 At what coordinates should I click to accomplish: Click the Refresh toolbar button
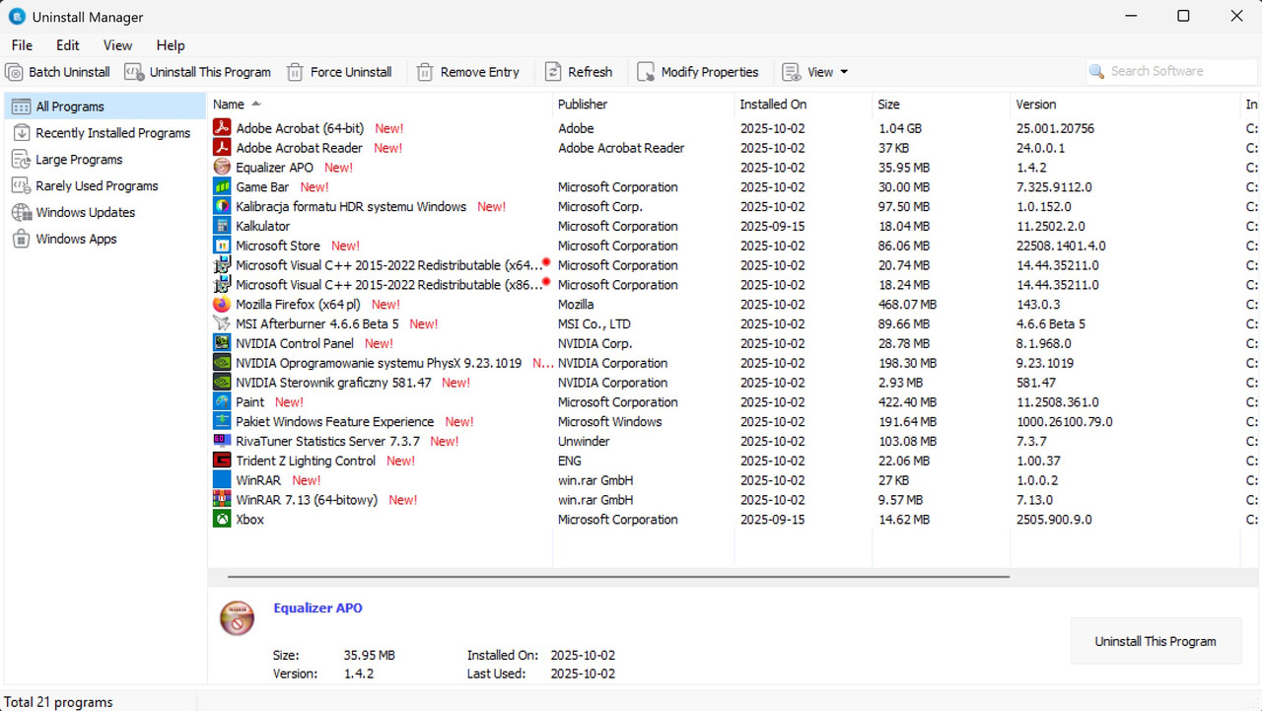[579, 72]
